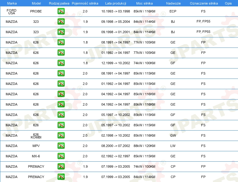The image size is (238, 182).
Task: Click the Model column header
Action: [36, 3]
